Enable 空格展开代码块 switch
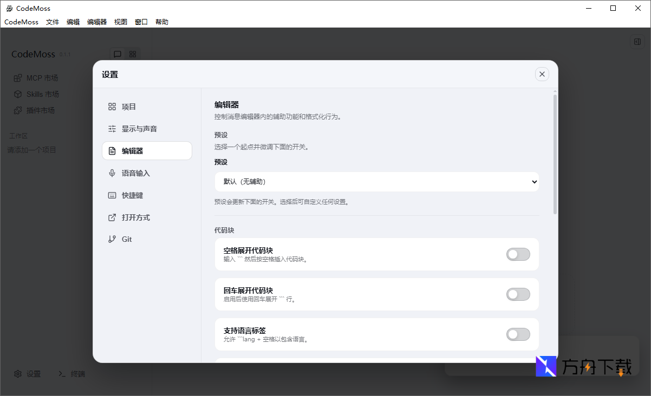651x396 pixels. (x=518, y=254)
